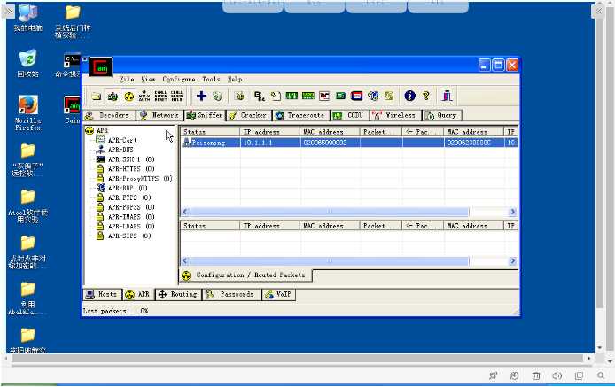Screen dimensions: 615x387
Task: Select APR-POP3S in the tree
Action: pyautogui.click(x=131, y=207)
